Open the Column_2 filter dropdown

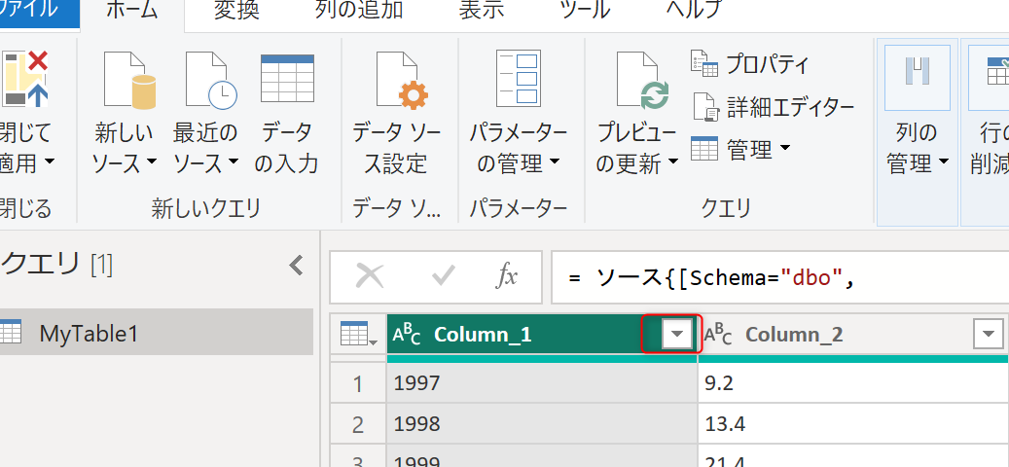988,335
